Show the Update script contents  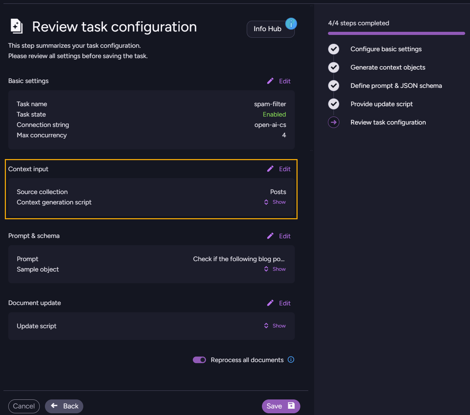point(275,326)
